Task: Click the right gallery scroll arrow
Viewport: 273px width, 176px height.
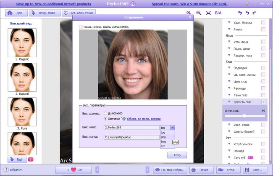Action: tap(147, 170)
